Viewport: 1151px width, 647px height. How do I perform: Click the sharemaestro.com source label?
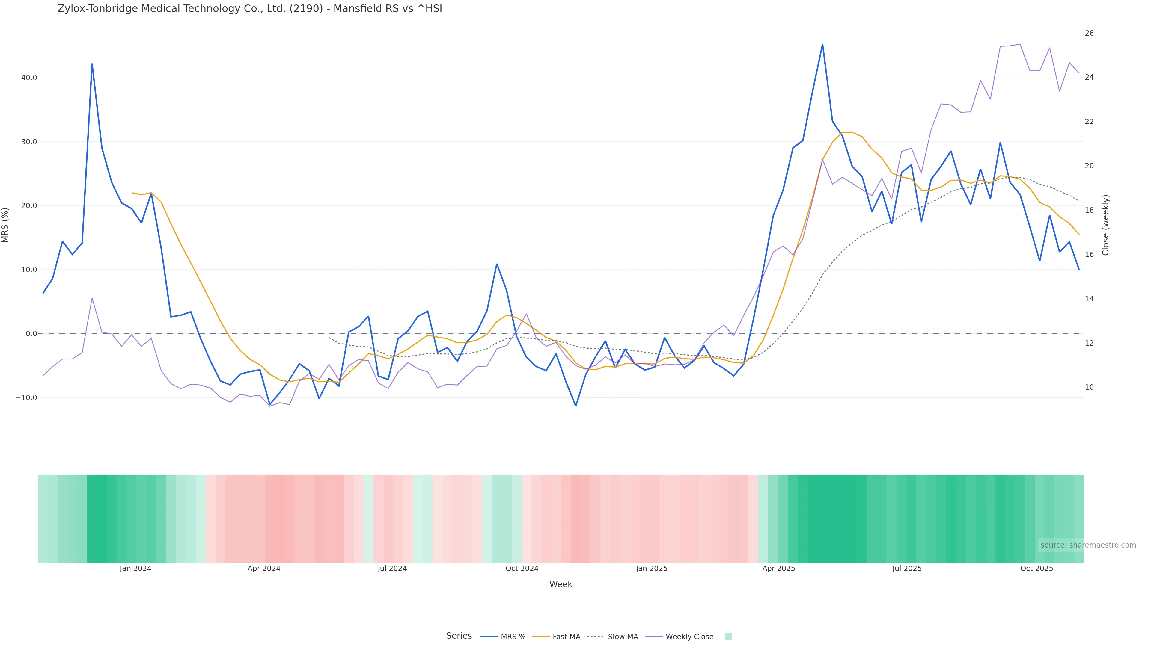pos(1088,545)
